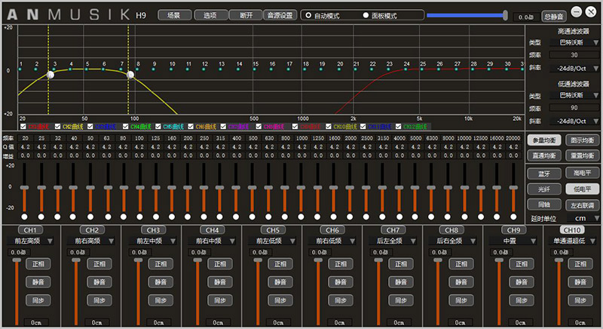Open the 音源设置 audio source settings menu
603x329 pixels.
pos(280,15)
